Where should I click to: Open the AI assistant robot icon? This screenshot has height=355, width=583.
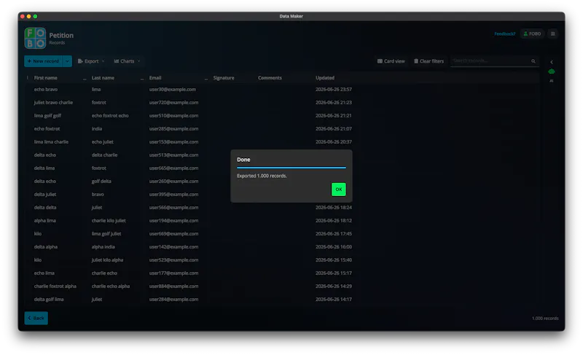coord(552,71)
